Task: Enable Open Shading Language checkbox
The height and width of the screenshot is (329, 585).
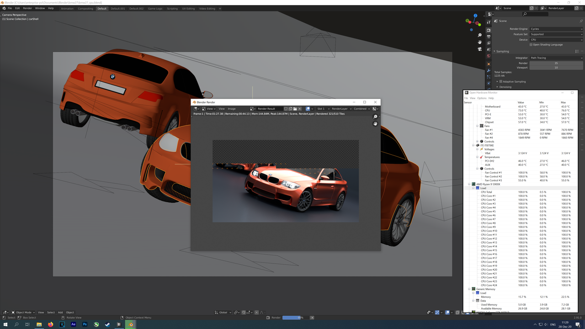Action: [x=531, y=45]
